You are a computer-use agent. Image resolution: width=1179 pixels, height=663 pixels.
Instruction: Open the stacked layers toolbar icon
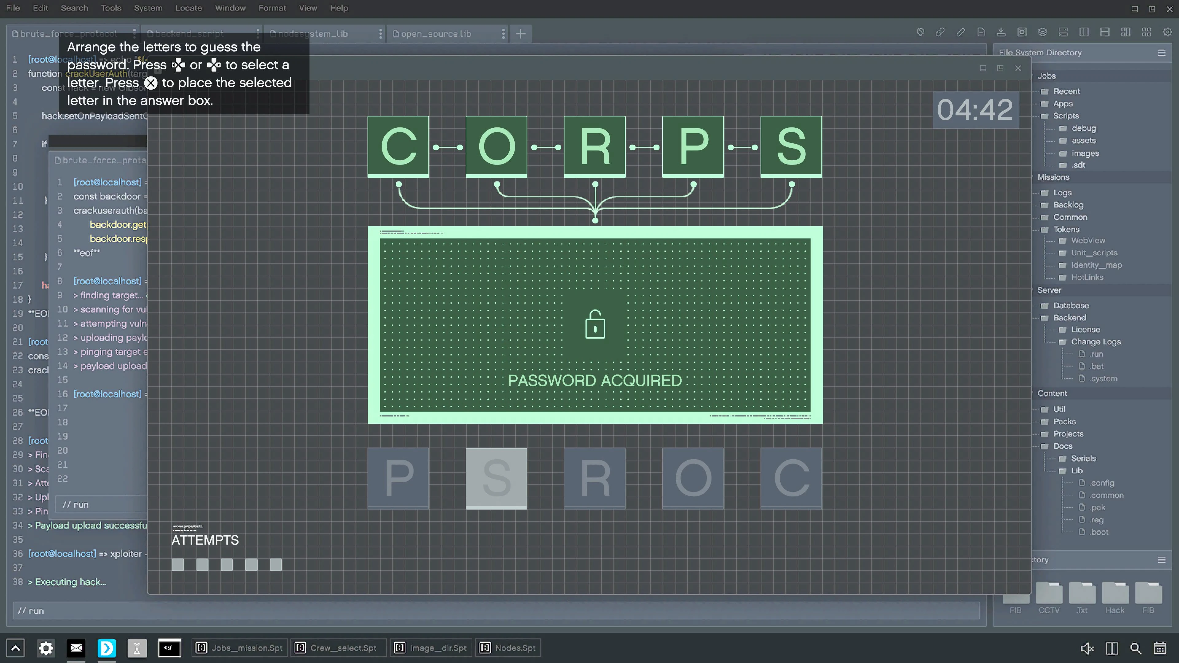pos(1043,32)
